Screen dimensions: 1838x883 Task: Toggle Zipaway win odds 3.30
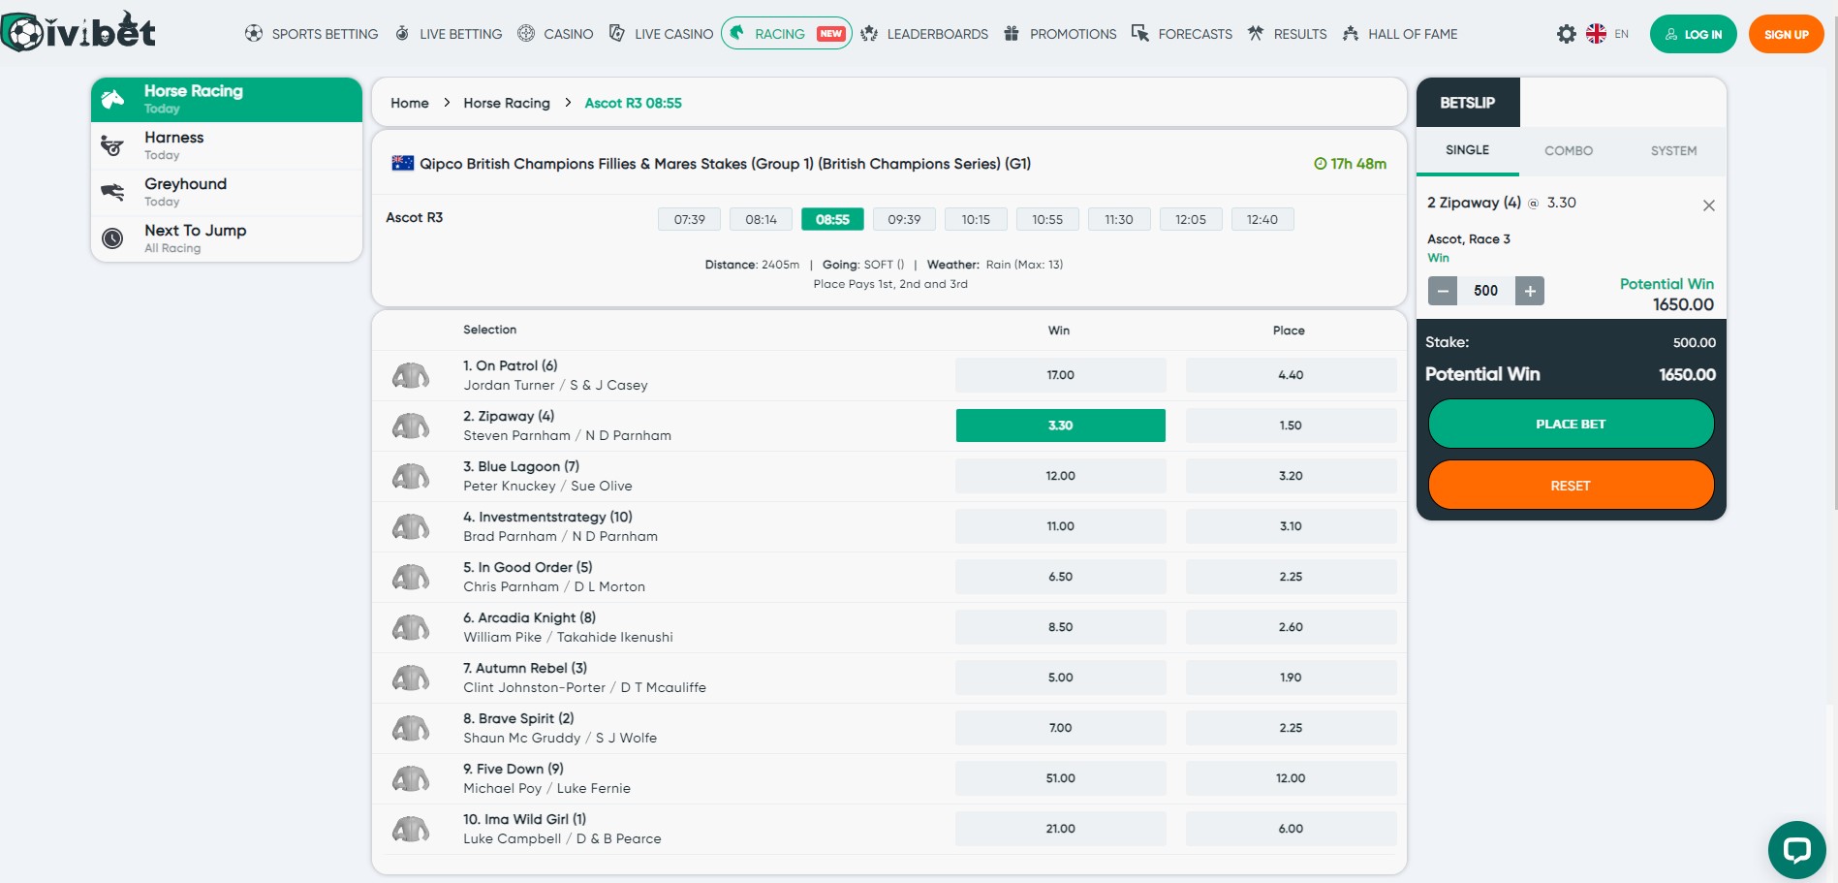(1061, 426)
